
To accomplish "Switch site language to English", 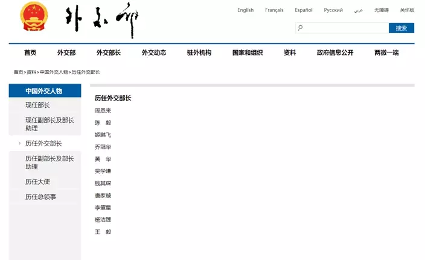I will click(245, 10).
